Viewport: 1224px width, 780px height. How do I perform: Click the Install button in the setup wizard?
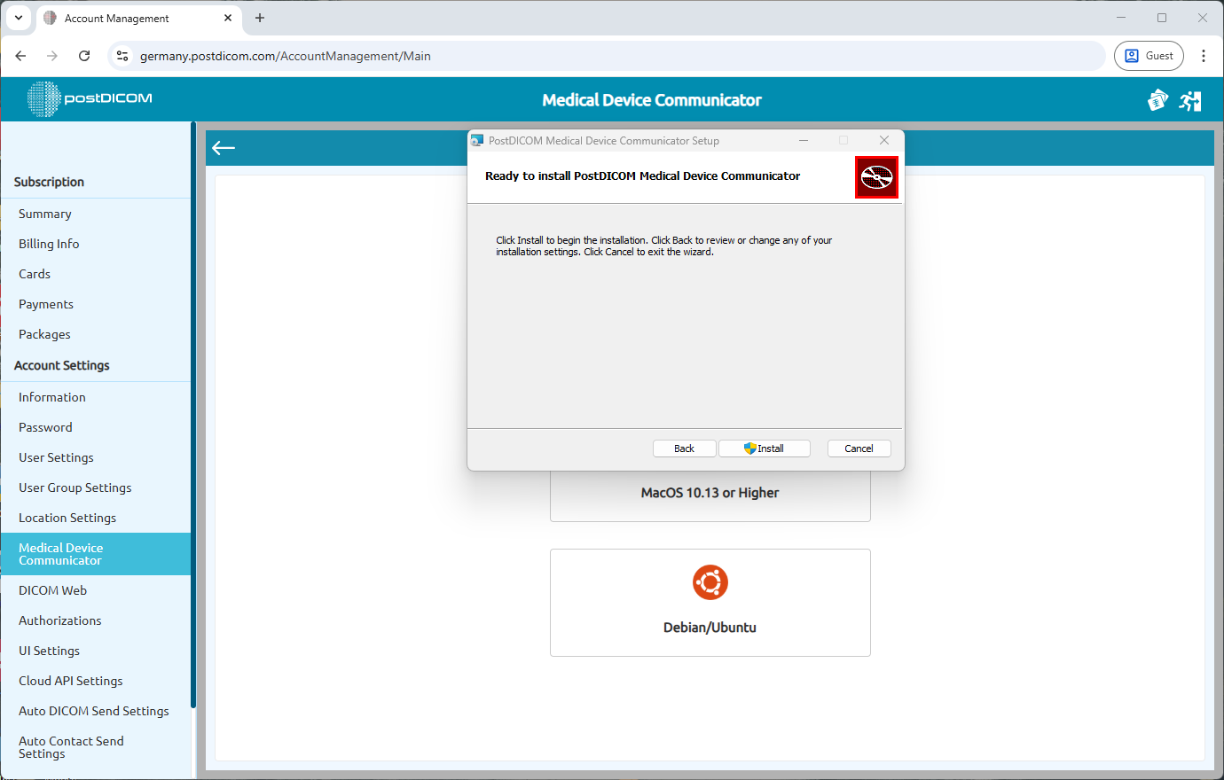pos(764,448)
